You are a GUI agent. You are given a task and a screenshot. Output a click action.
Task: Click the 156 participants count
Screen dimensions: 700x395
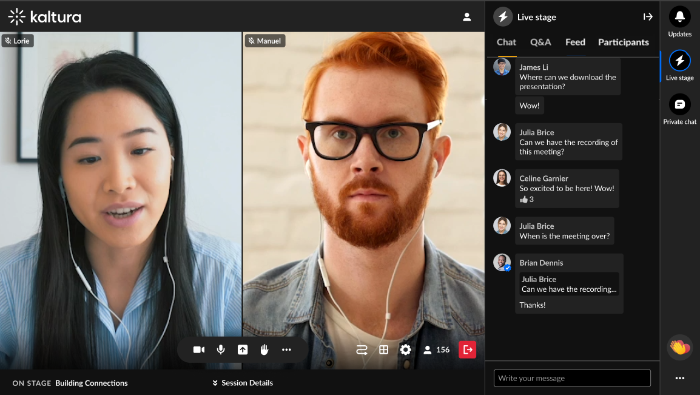pyautogui.click(x=437, y=350)
